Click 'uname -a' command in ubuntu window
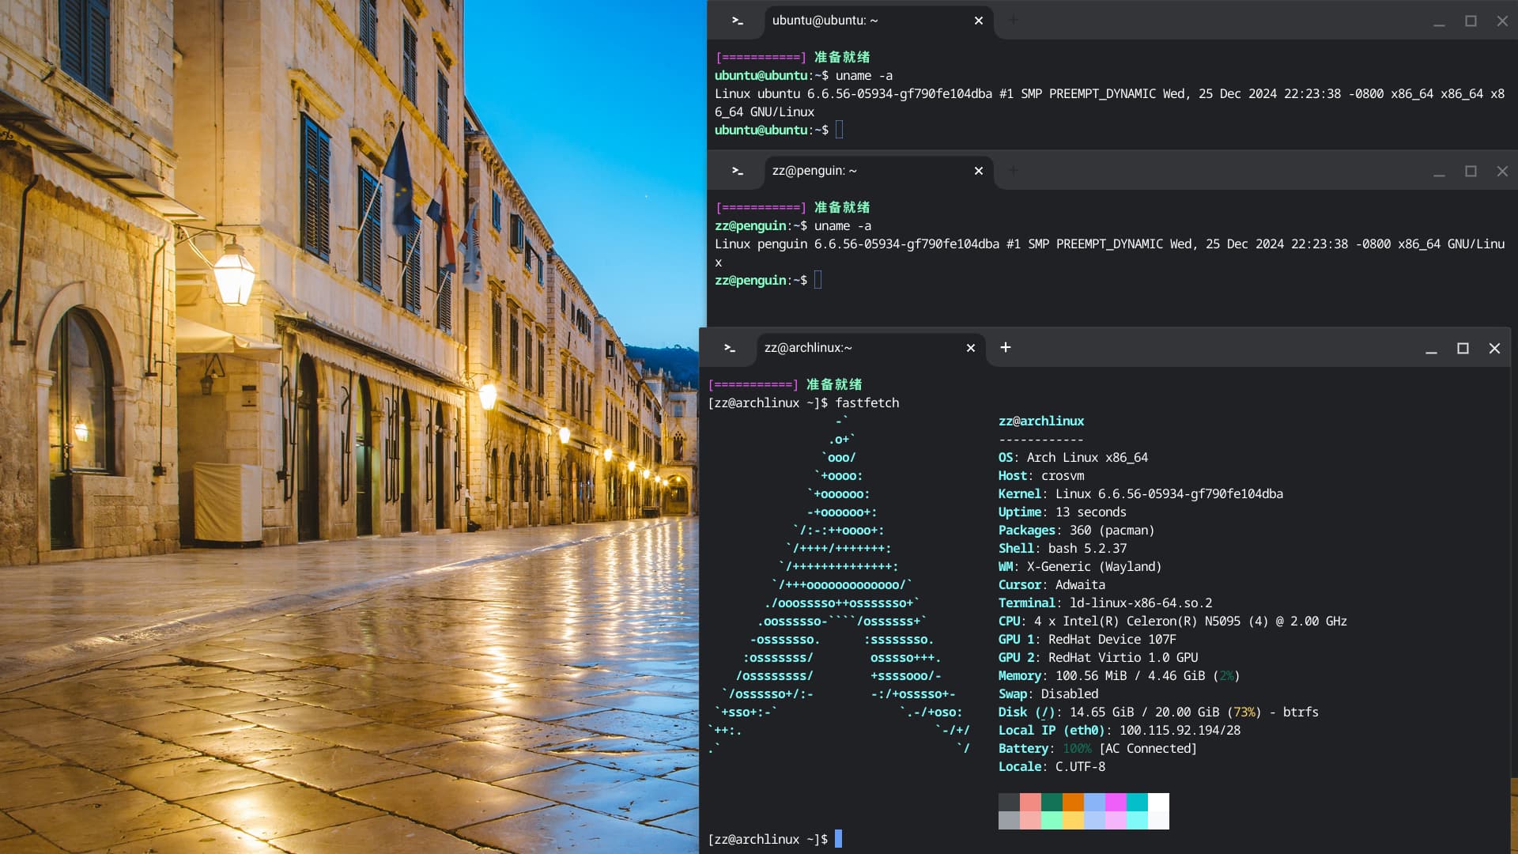1518x854 pixels. click(864, 75)
